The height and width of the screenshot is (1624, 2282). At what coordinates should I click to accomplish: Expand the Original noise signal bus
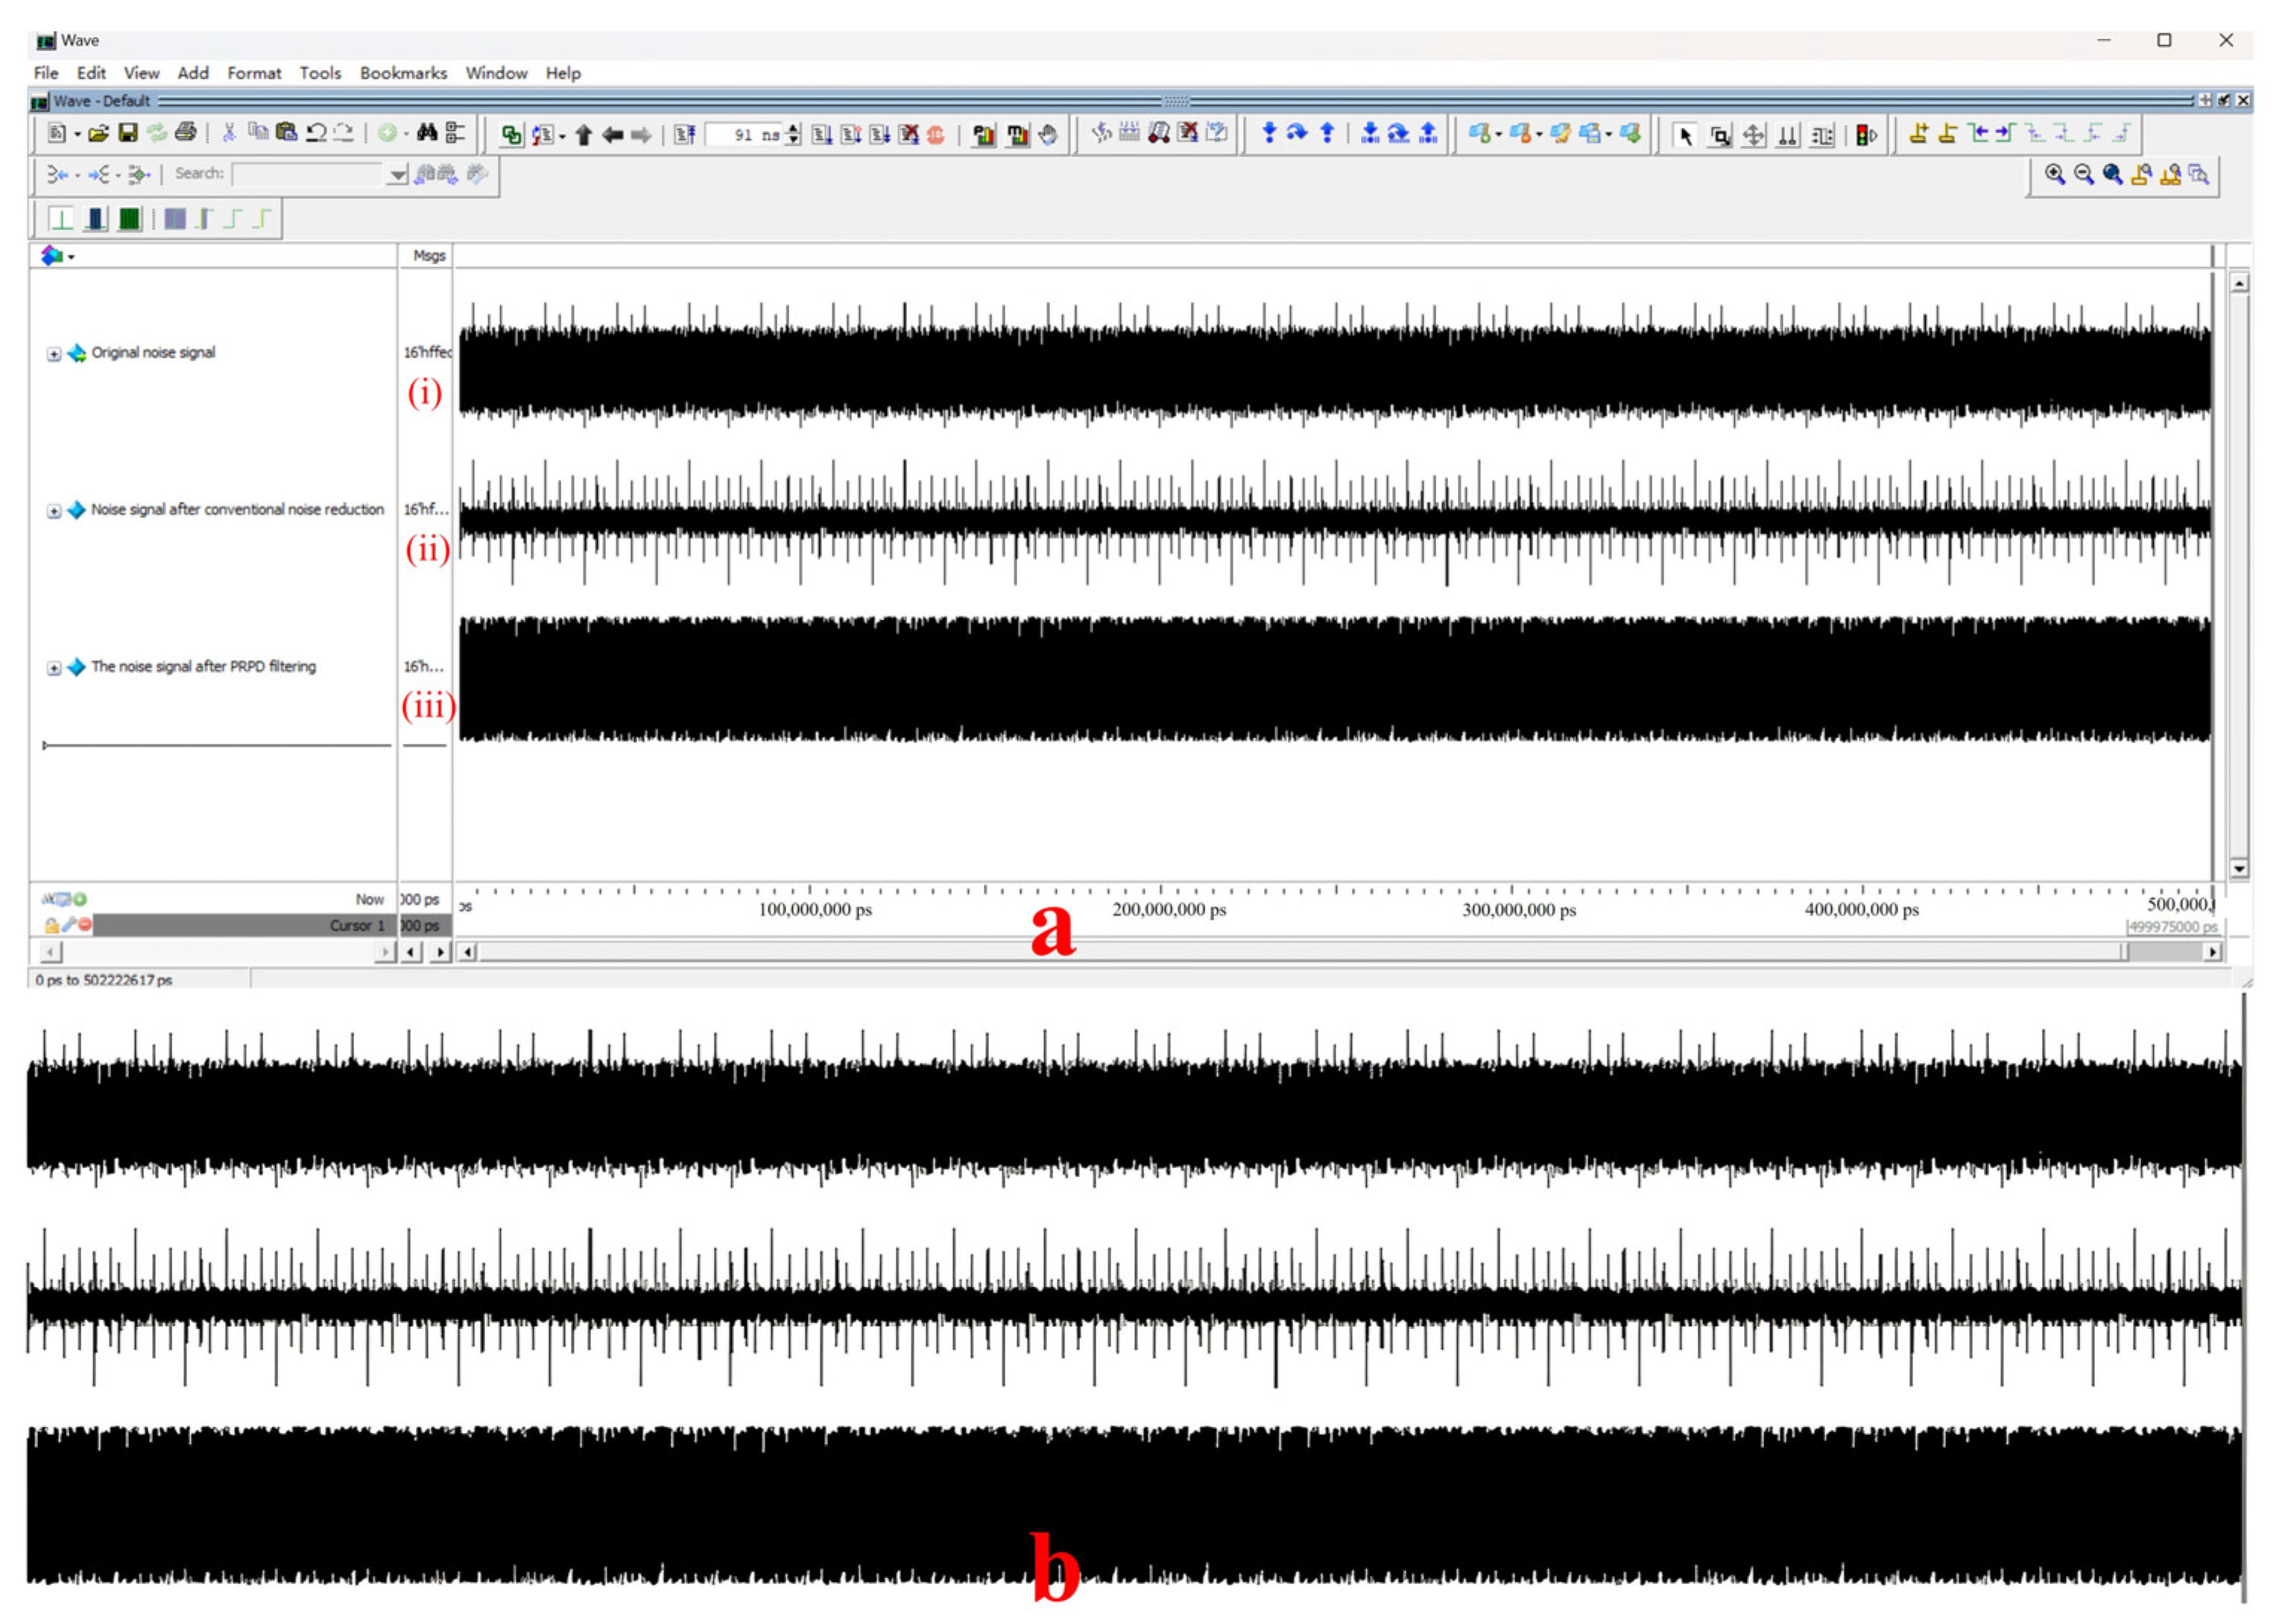(54, 354)
